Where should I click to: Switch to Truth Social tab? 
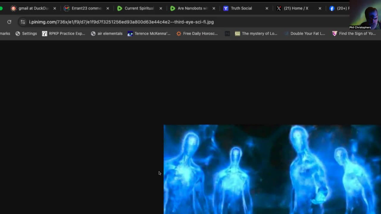(246, 8)
